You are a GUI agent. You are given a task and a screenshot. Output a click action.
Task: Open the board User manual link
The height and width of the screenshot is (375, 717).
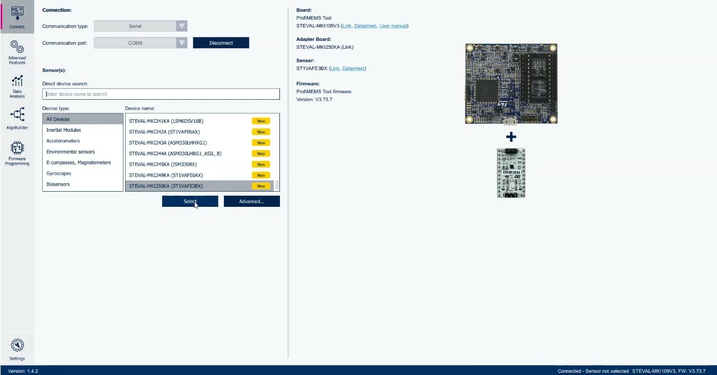pyautogui.click(x=393, y=26)
